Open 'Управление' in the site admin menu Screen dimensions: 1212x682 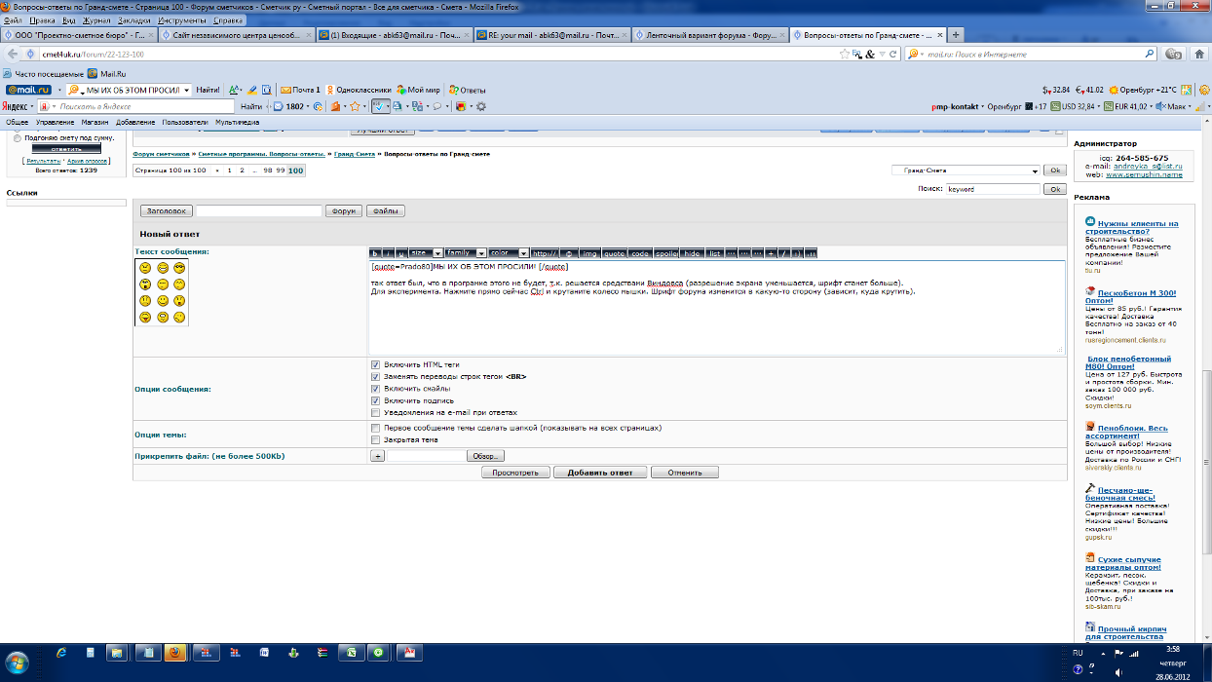55,122
